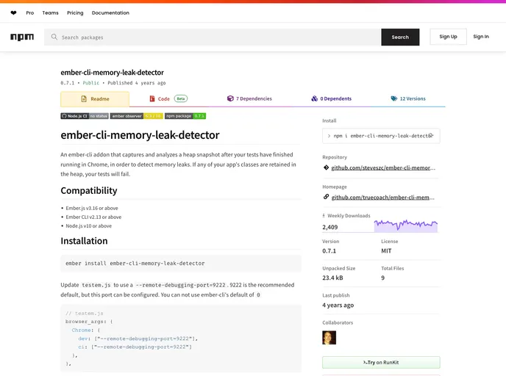Screen dimensions: 506x376
Task: View the 7 Dependencies tab
Action: click(249, 98)
